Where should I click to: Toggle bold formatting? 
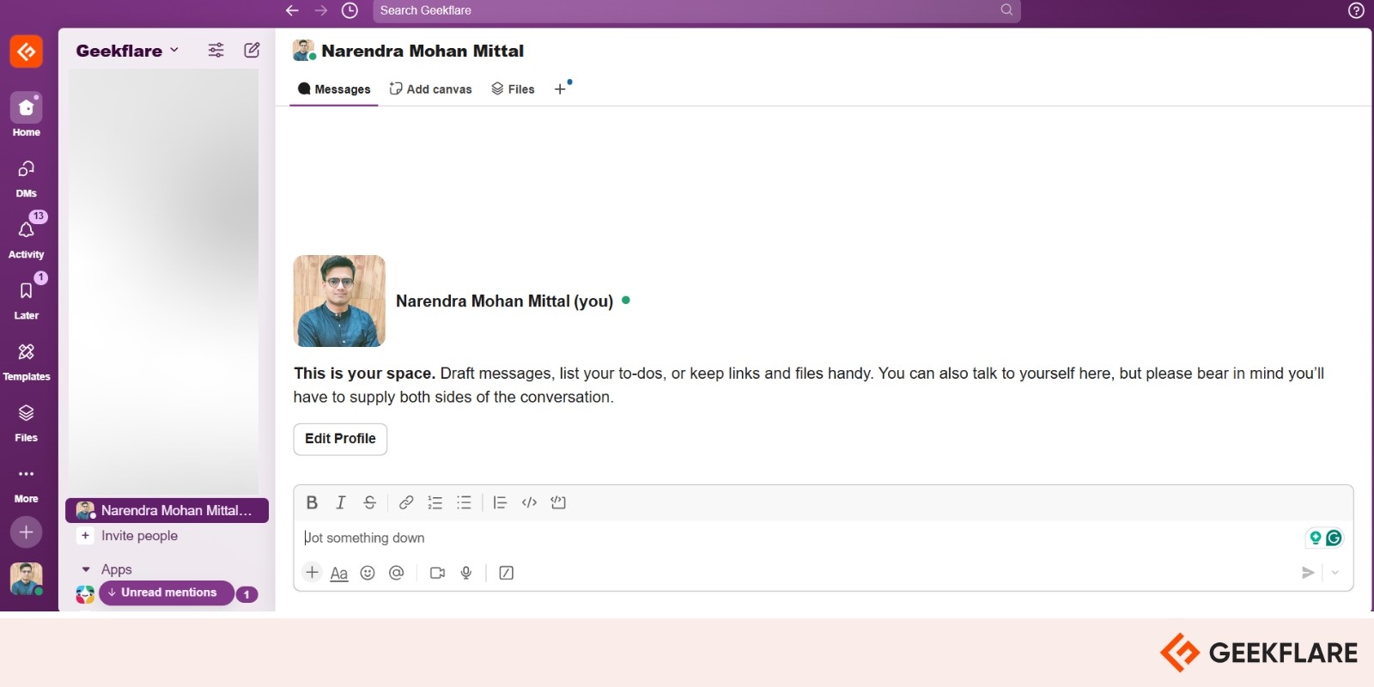point(312,502)
